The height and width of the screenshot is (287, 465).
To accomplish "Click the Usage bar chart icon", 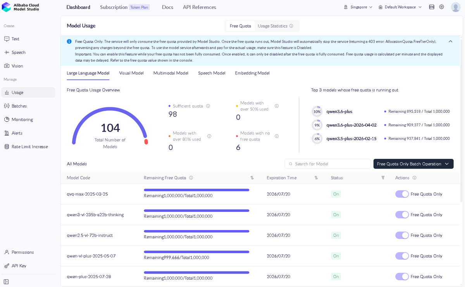I will 7,93.
